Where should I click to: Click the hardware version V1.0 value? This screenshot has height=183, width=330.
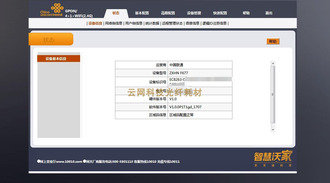point(173,99)
